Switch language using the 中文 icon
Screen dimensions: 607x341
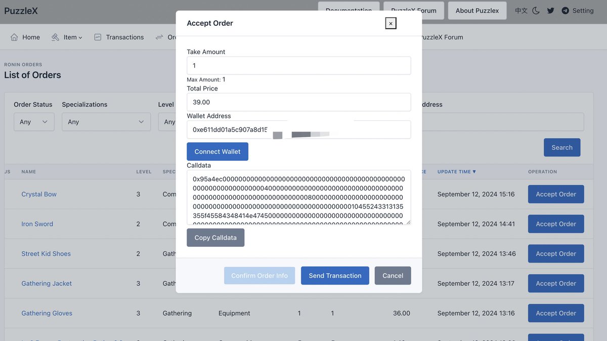click(x=522, y=10)
